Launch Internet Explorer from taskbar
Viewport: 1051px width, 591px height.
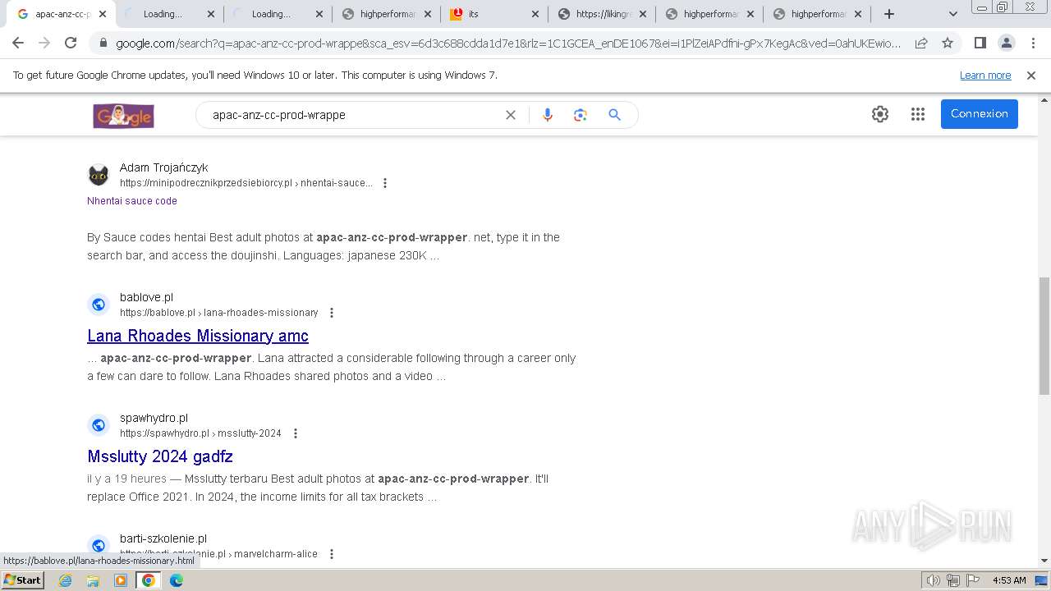(66, 580)
